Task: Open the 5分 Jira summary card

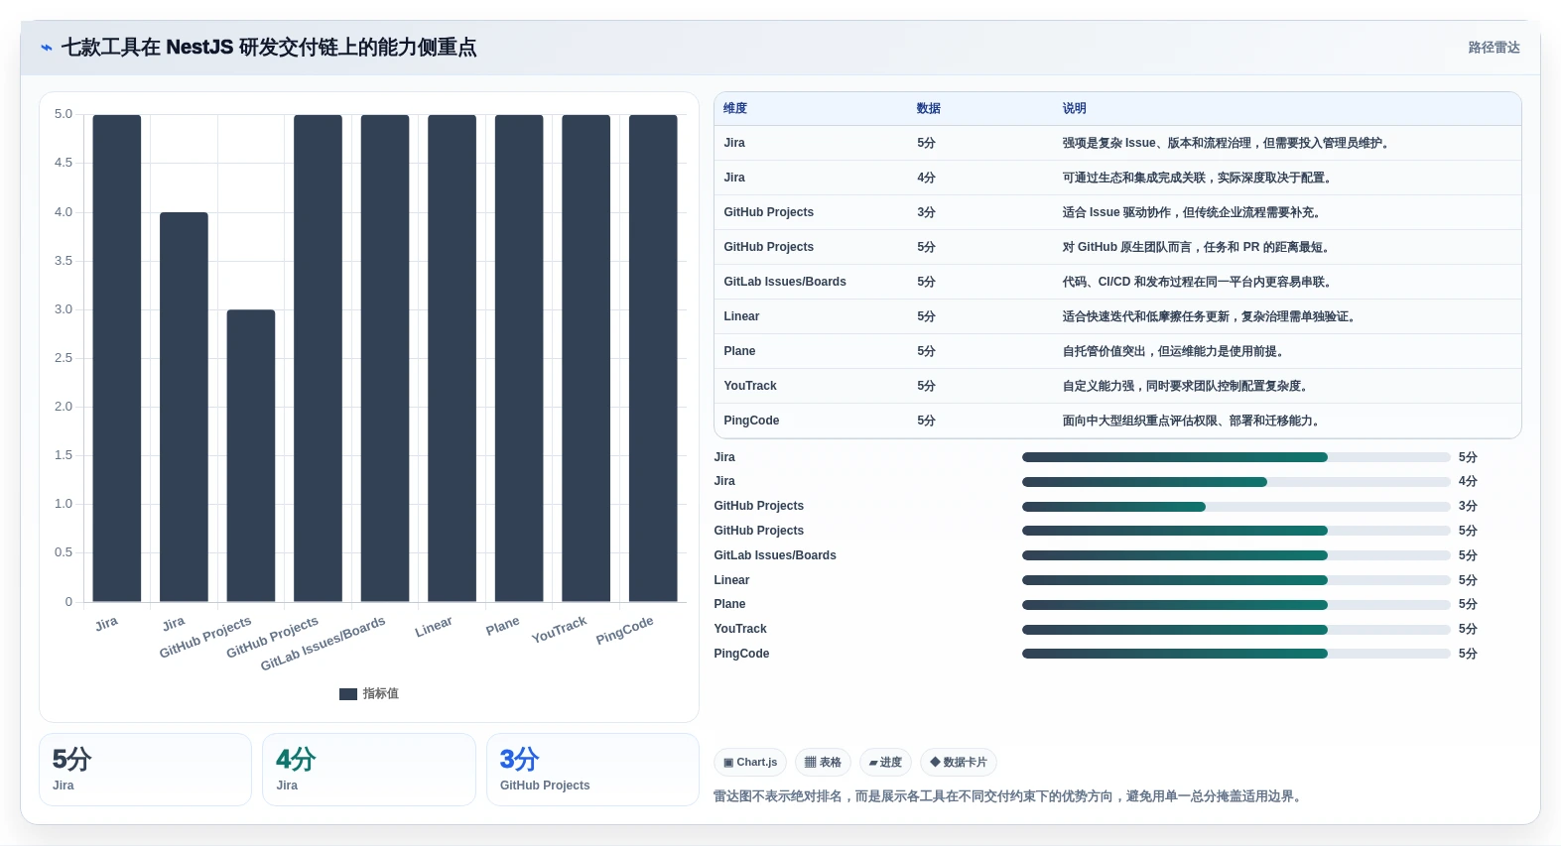Action: coord(145,770)
